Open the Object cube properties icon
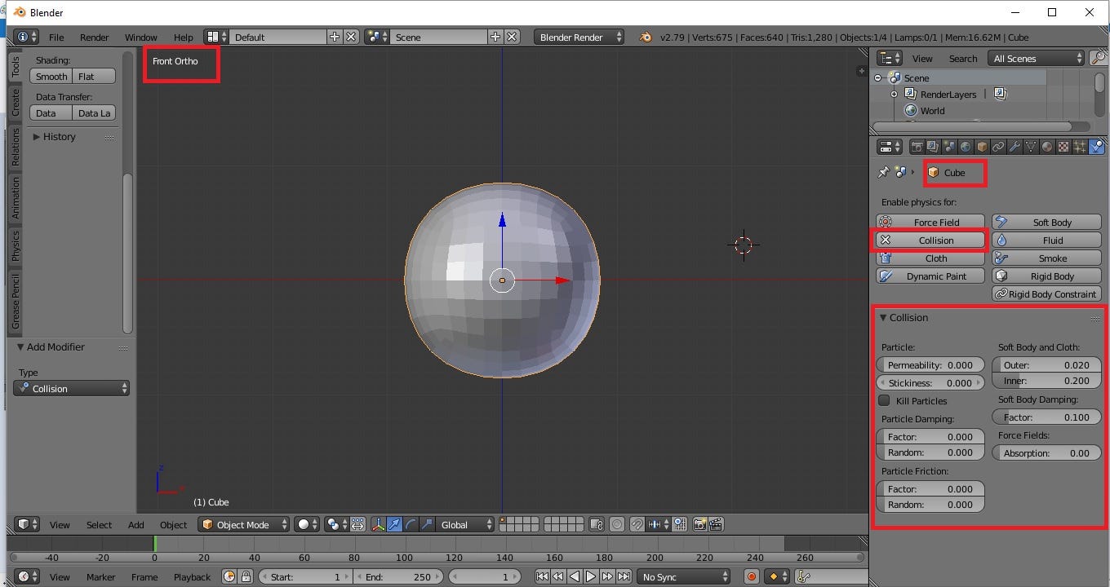1110x587 pixels. point(981,146)
